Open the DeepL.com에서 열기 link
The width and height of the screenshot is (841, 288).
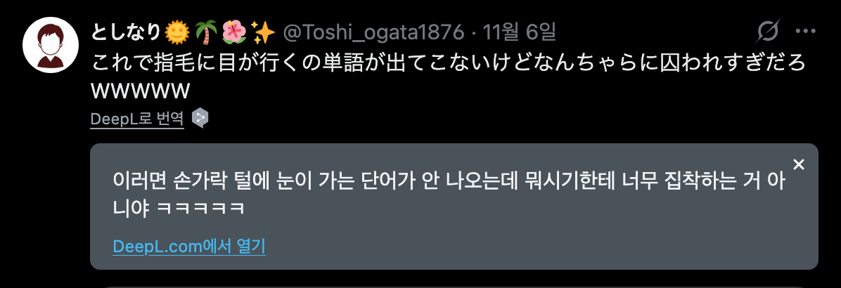[188, 247]
